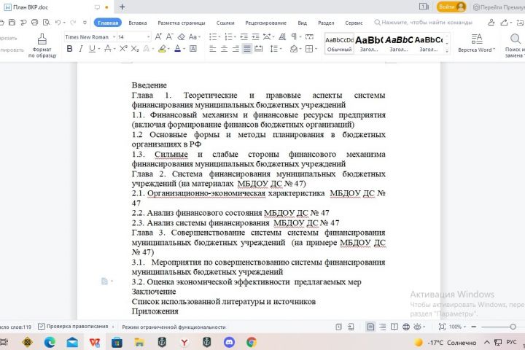This screenshot has height=350, width=525.
Task: Open Find and Replace (Поиск и замена)
Action: click(x=515, y=45)
